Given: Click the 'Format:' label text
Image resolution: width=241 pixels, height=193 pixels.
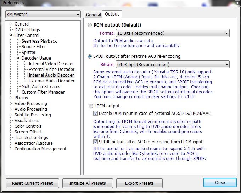Looking at the screenshot, I should point(107,33).
